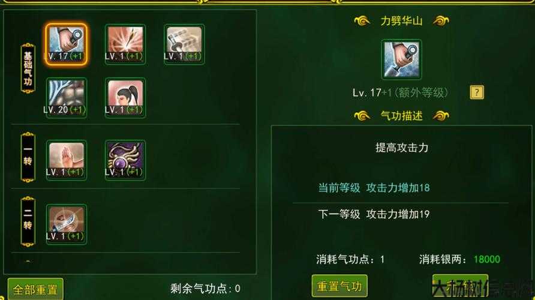Click the green button at bottom right
This screenshot has width=535, height=300.
pos(460,286)
